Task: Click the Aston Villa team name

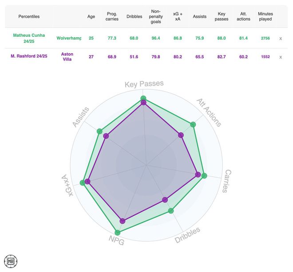Action: pos(67,57)
